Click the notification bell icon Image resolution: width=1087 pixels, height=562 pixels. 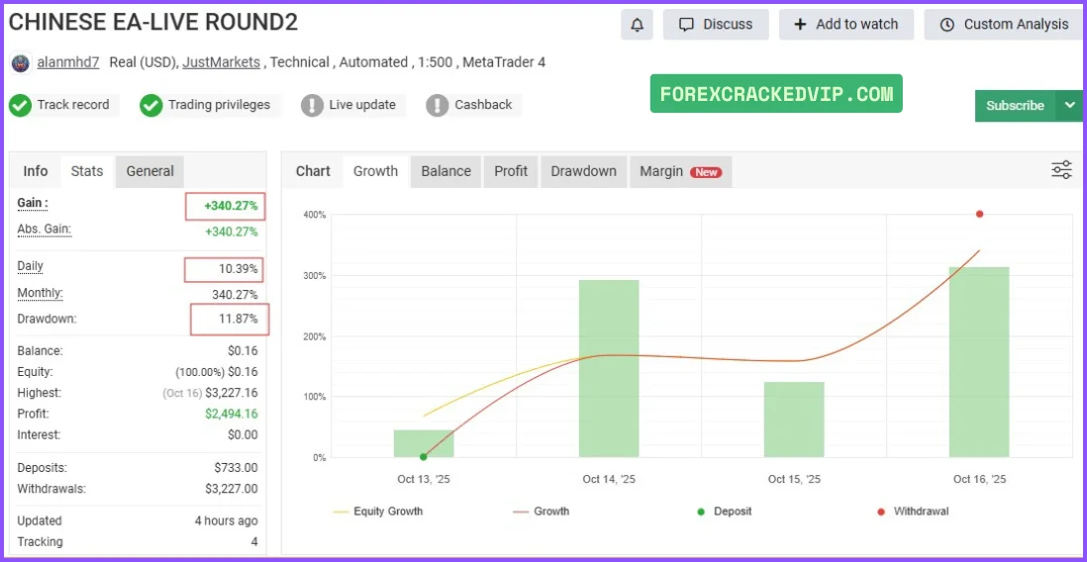point(637,25)
